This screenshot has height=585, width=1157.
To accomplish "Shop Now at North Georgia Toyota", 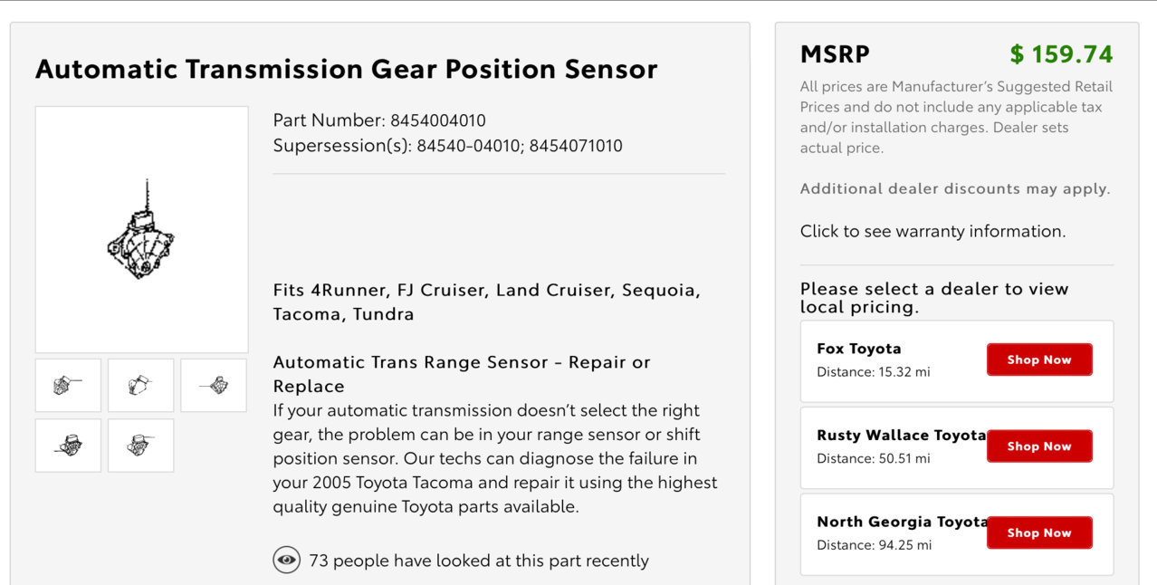I will coord(1039,532).
